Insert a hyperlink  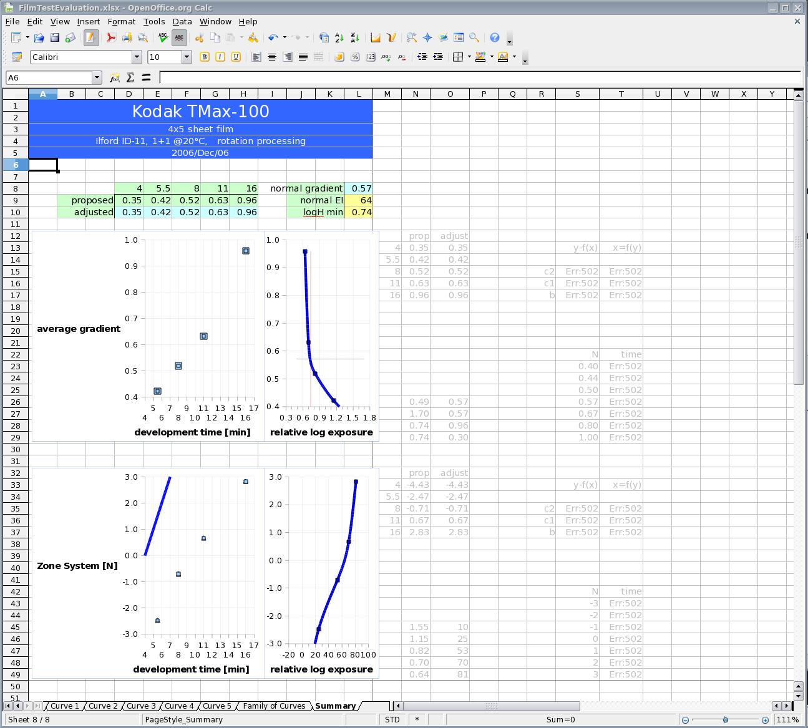pos(324,38)
